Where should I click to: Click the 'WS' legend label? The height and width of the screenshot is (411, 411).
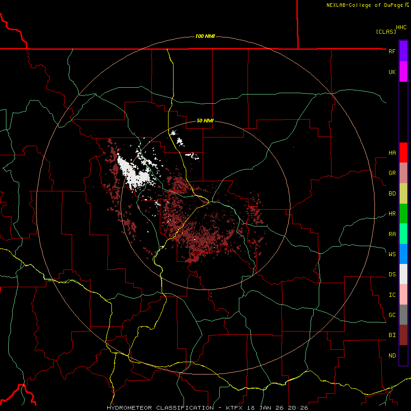pos(392,254)
